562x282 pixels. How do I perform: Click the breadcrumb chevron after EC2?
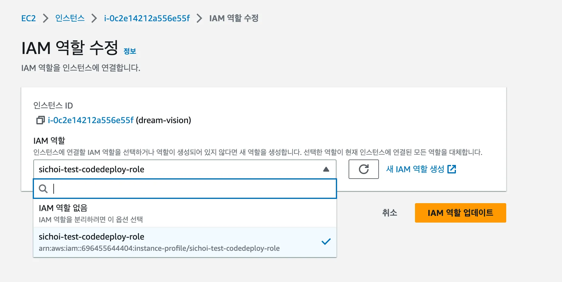point(45,18)
